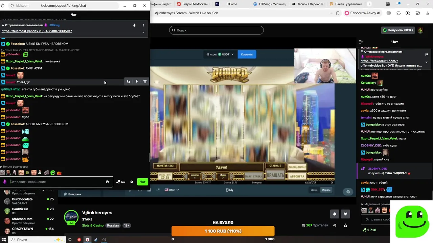Reply to the '25 КАДР' message

[x=128, y=81]
